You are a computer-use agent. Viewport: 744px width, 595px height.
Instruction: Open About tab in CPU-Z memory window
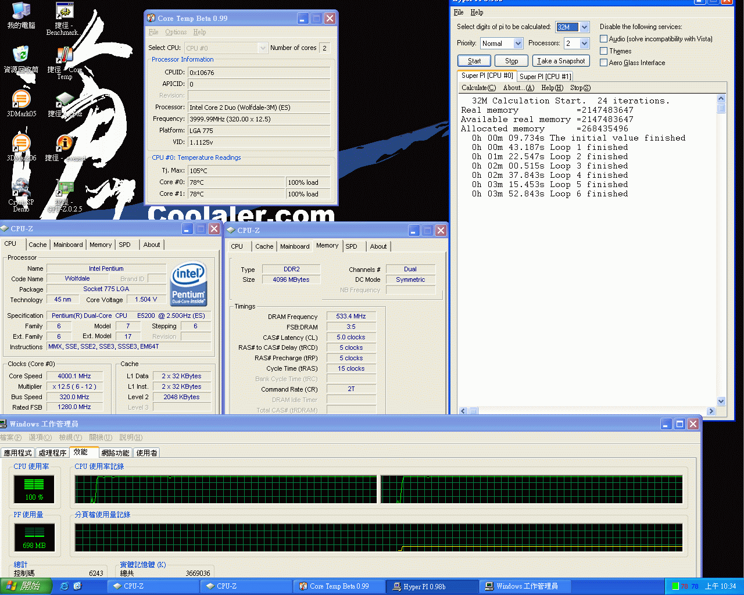point(378,246)
